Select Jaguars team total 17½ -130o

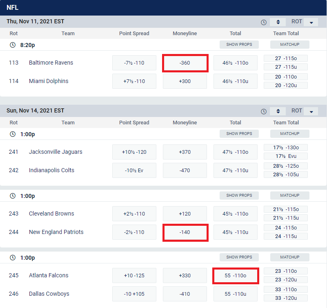[286, 148]
